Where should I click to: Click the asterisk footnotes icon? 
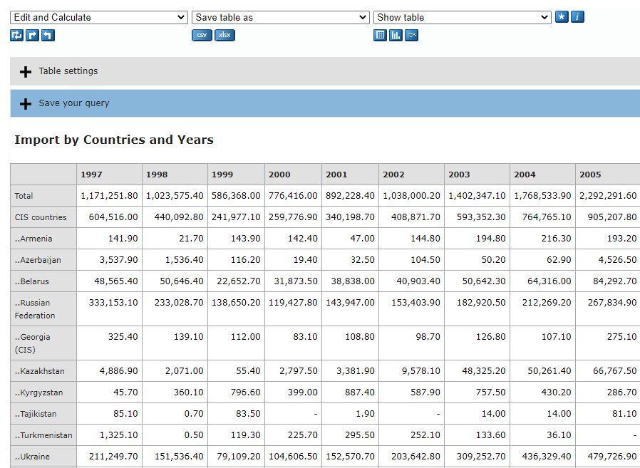(562, 17)
